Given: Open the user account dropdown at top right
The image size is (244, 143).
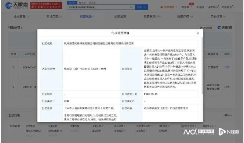Looking at the screenshot, I should coord(228,7).
